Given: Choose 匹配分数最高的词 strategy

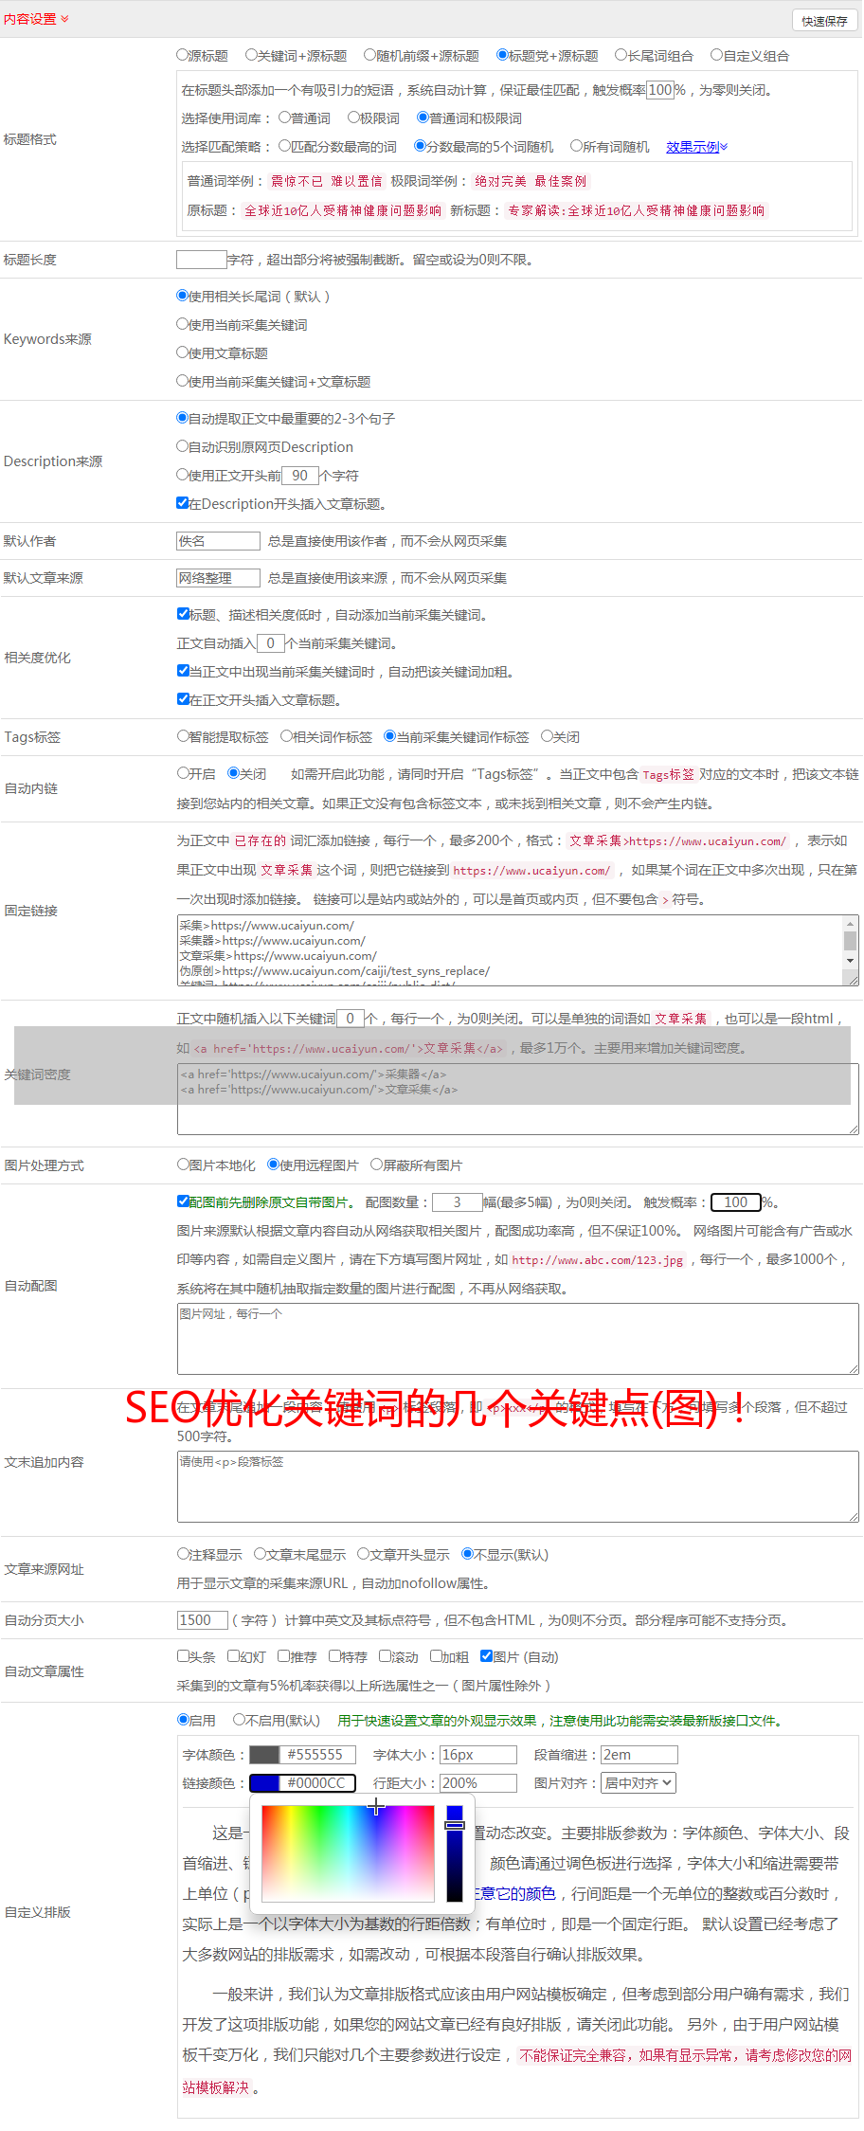Looking at the screenshot, I should pos(285,147).
